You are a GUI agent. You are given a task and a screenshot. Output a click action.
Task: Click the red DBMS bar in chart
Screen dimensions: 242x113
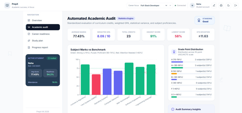[x=96, y=84]
